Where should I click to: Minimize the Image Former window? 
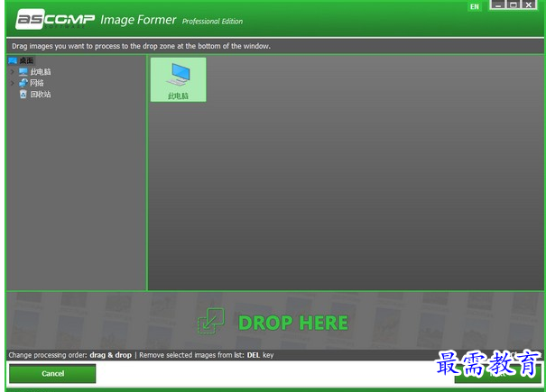pos(498,5)
